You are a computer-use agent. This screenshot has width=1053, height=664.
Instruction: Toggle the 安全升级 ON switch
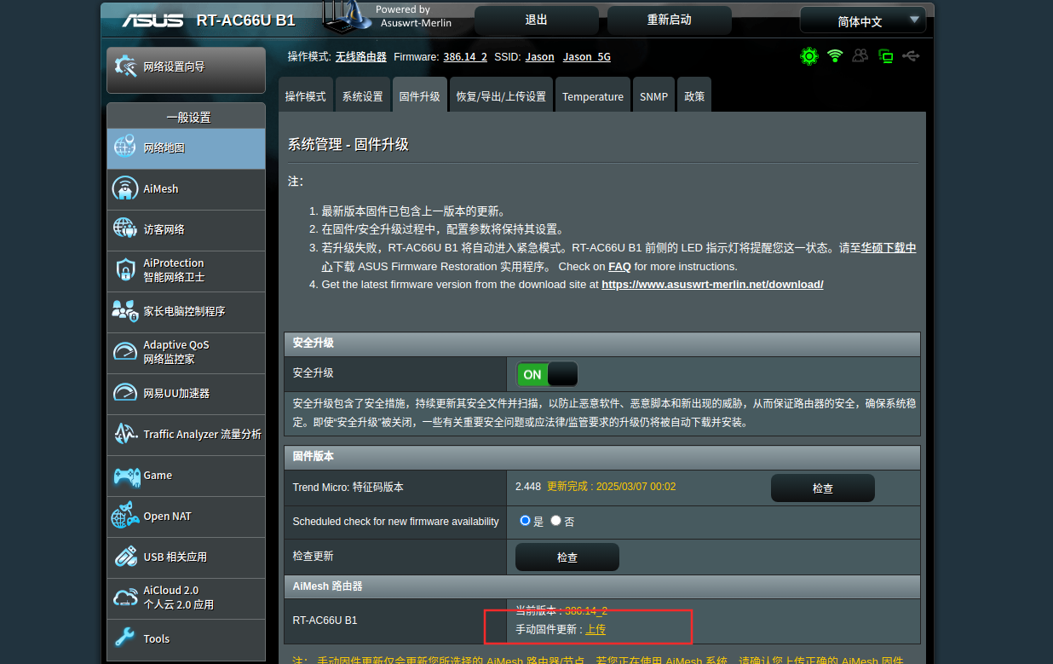click(x=547, y=374)
